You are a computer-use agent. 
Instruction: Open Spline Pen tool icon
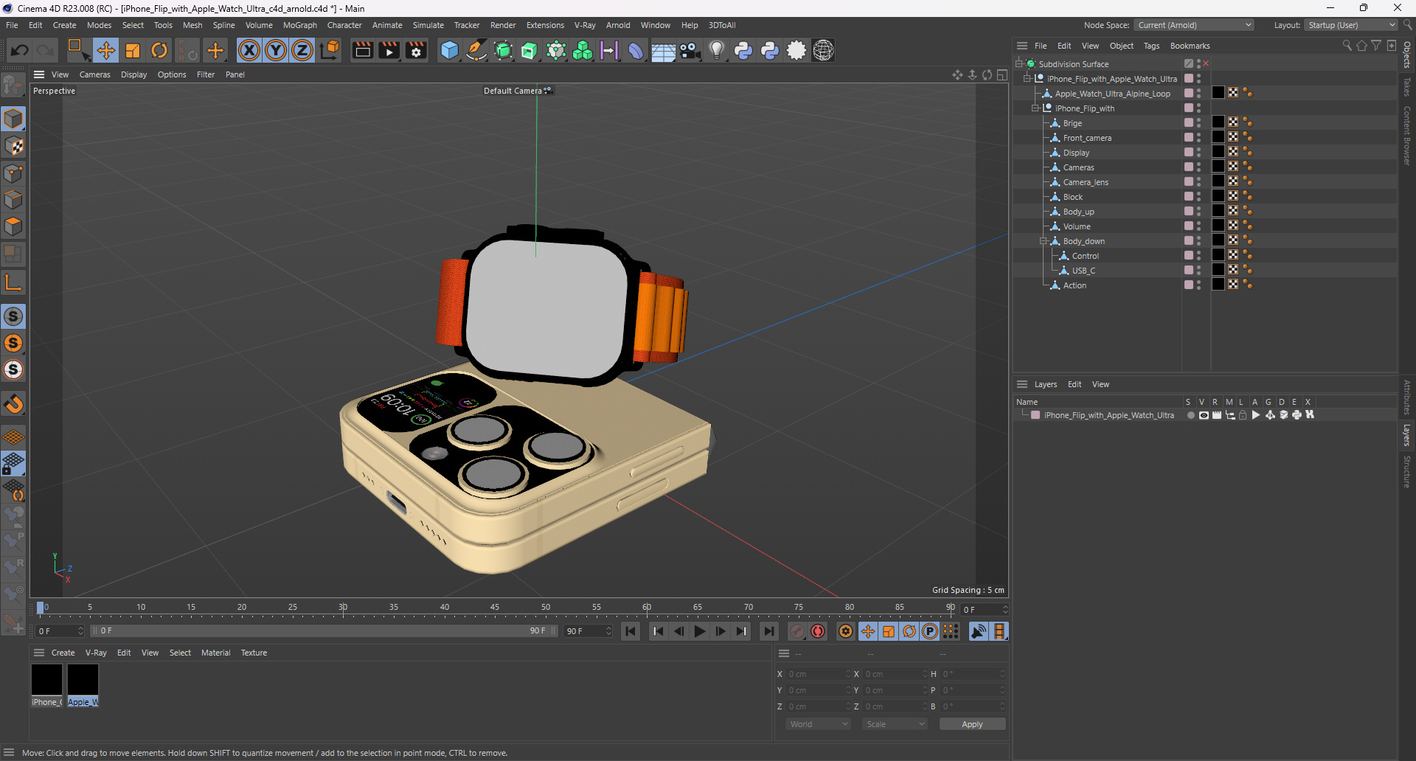point(476,50)
